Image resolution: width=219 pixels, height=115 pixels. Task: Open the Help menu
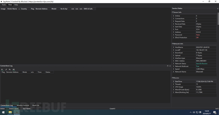16,5
